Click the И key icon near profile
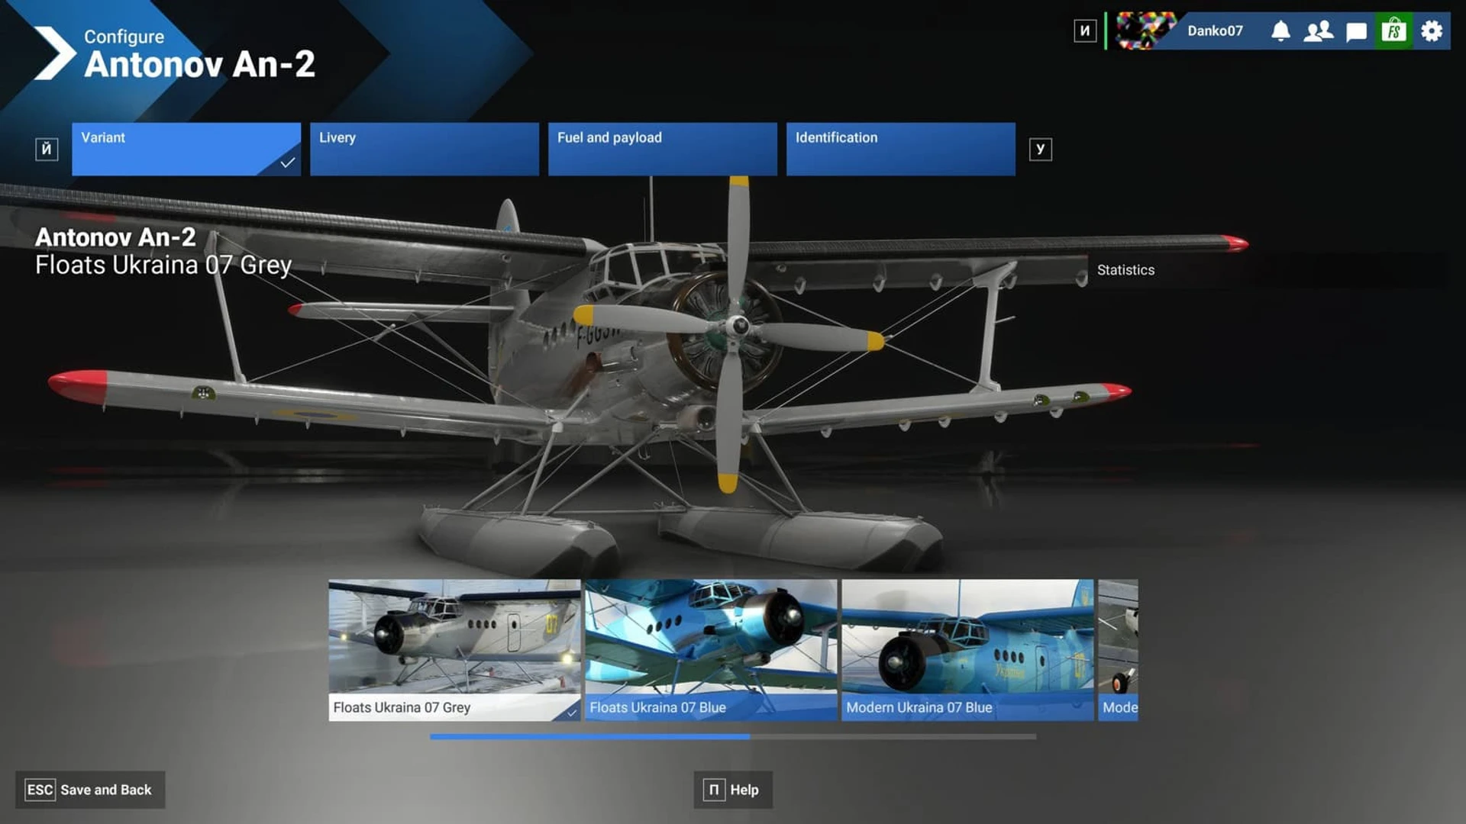This screenshot has height=824, width=1466. coord(1085,31)
